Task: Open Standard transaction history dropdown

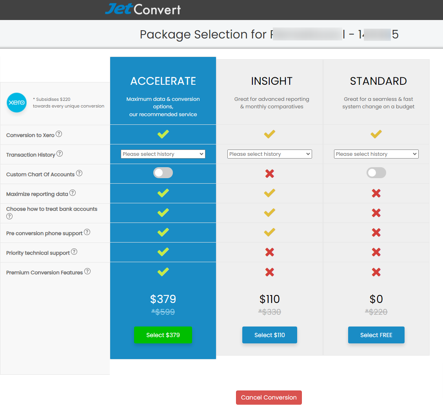Action: pos(376,154)
